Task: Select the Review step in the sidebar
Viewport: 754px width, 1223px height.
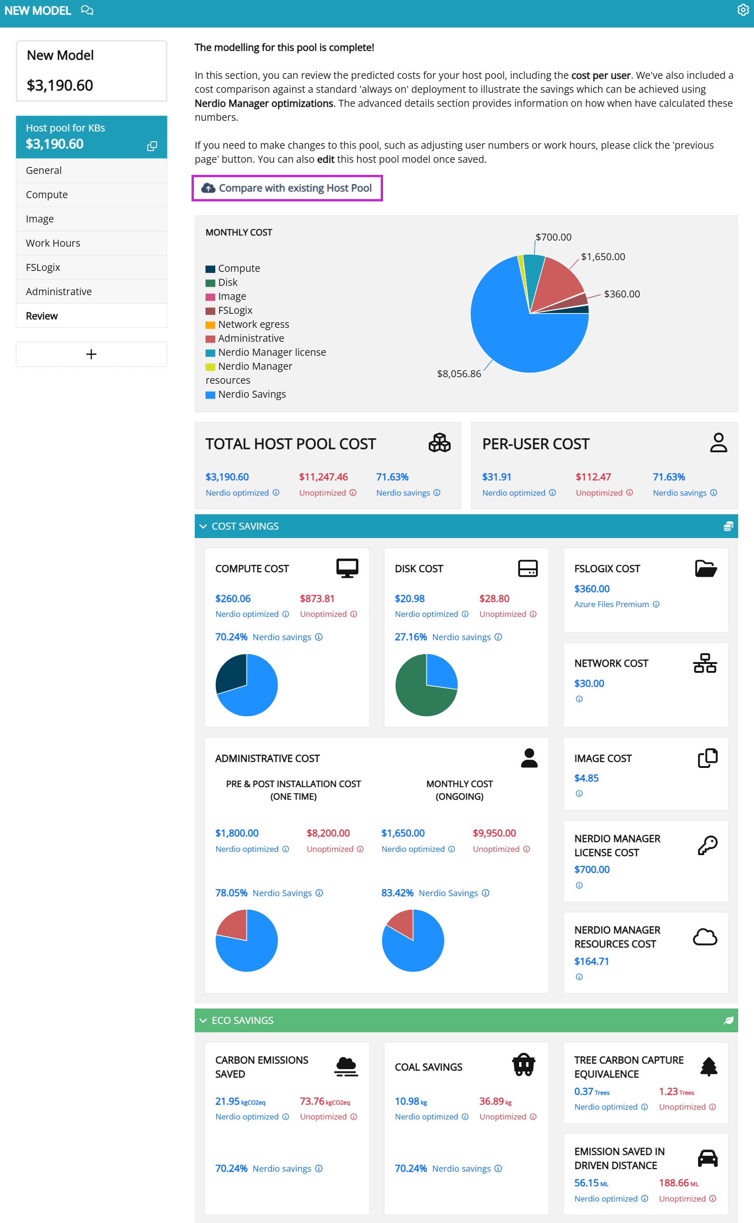Action: (x=91, y=315)
